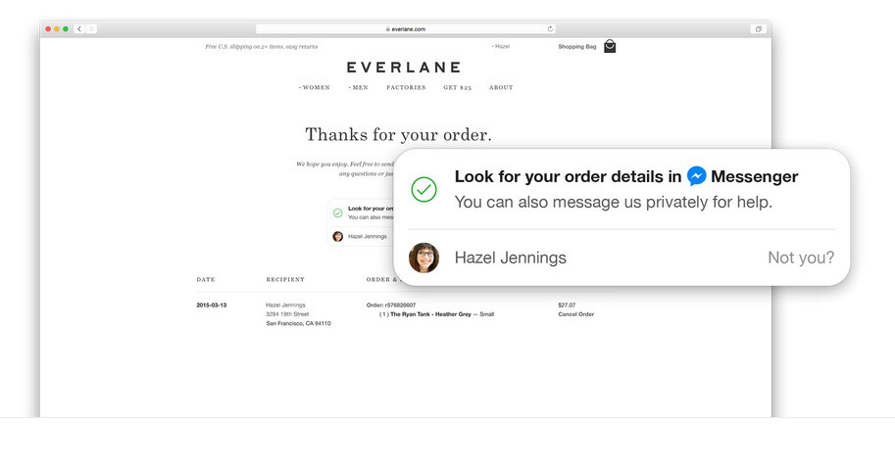This screenshot has width=895, height=471.
Task: Click Hazel Jennings' large profile photo
Action: [x=424, y=258]
